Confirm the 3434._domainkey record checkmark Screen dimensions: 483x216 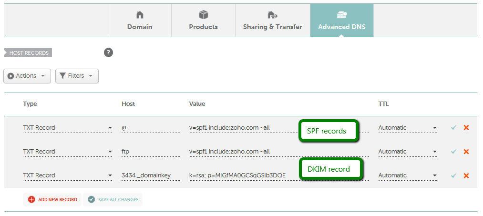453,175
